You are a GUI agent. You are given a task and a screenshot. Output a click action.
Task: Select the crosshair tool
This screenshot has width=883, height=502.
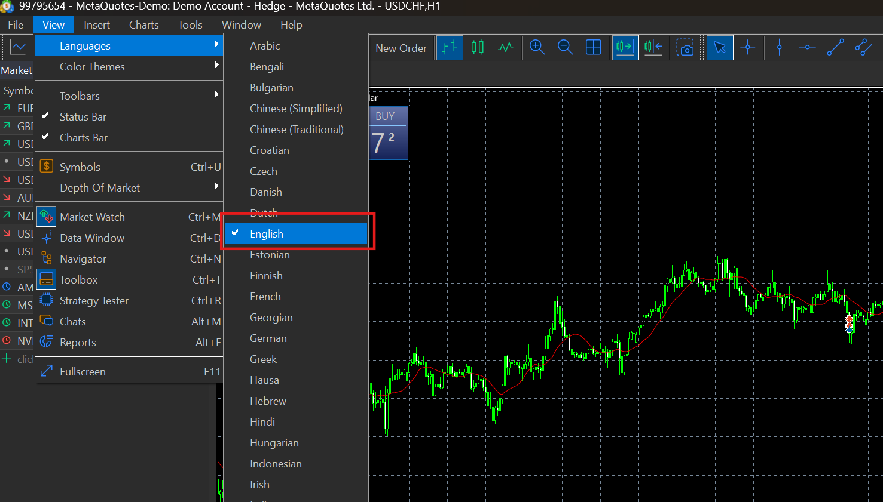(x=748, y=47)
